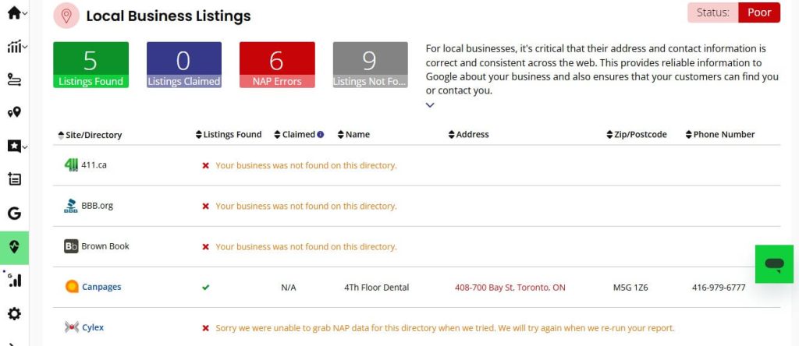Screen dimensions: 799x346
Task: Open the Cylex directory link
Action: [x=93, y=327]
